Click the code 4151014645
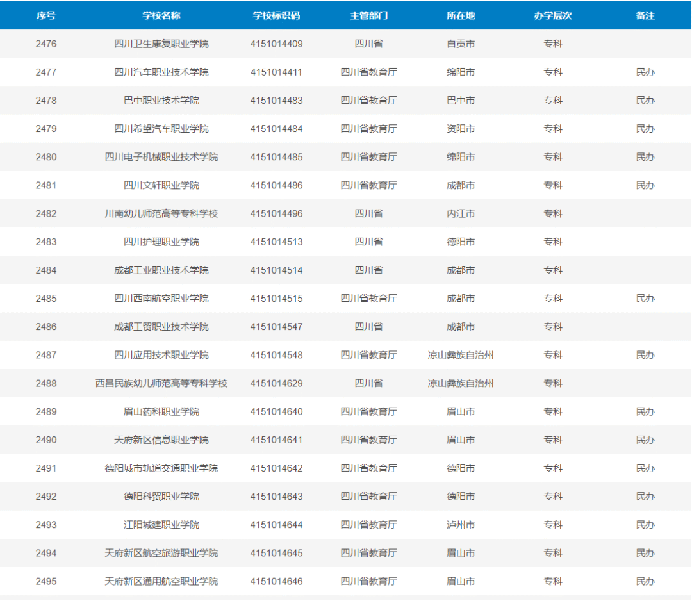This screenshot has height=601, width=692. point(276,553)
